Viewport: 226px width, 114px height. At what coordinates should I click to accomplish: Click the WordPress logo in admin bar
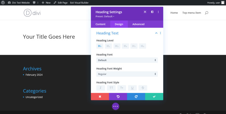pos(3,3)
